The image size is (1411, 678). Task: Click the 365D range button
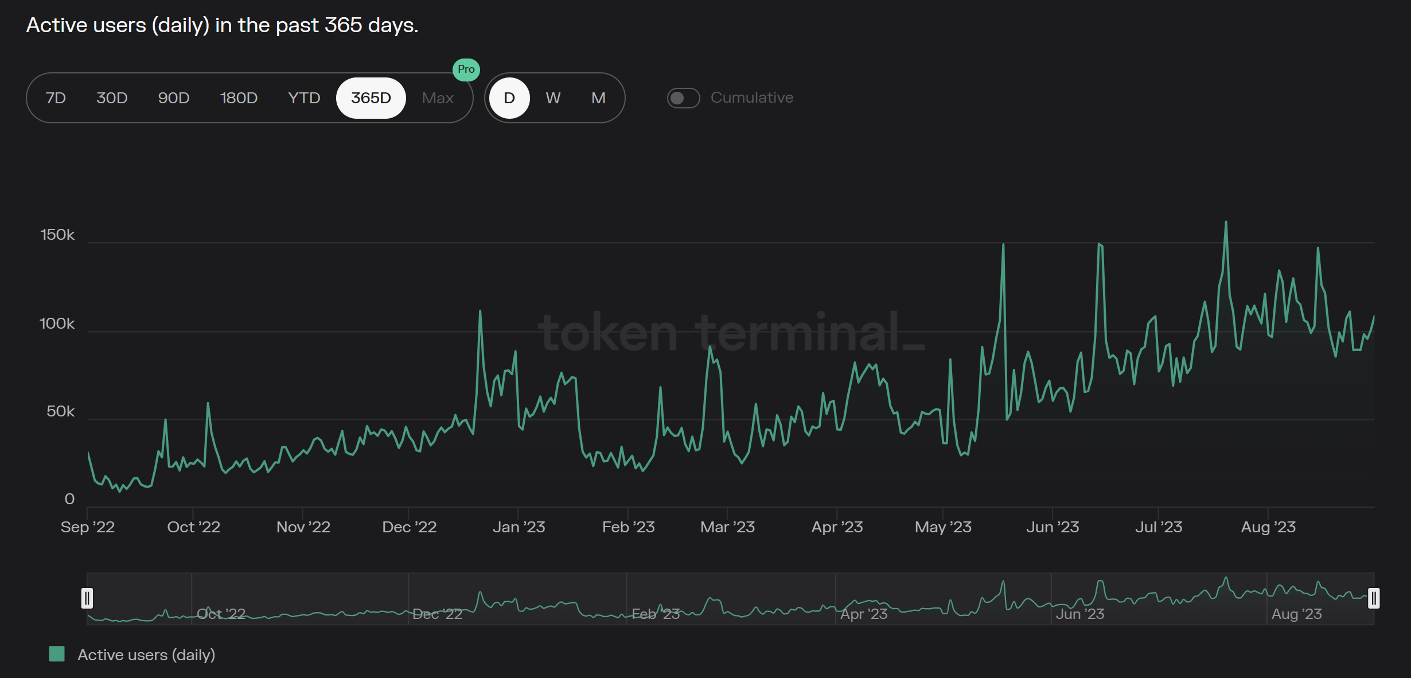371,98
